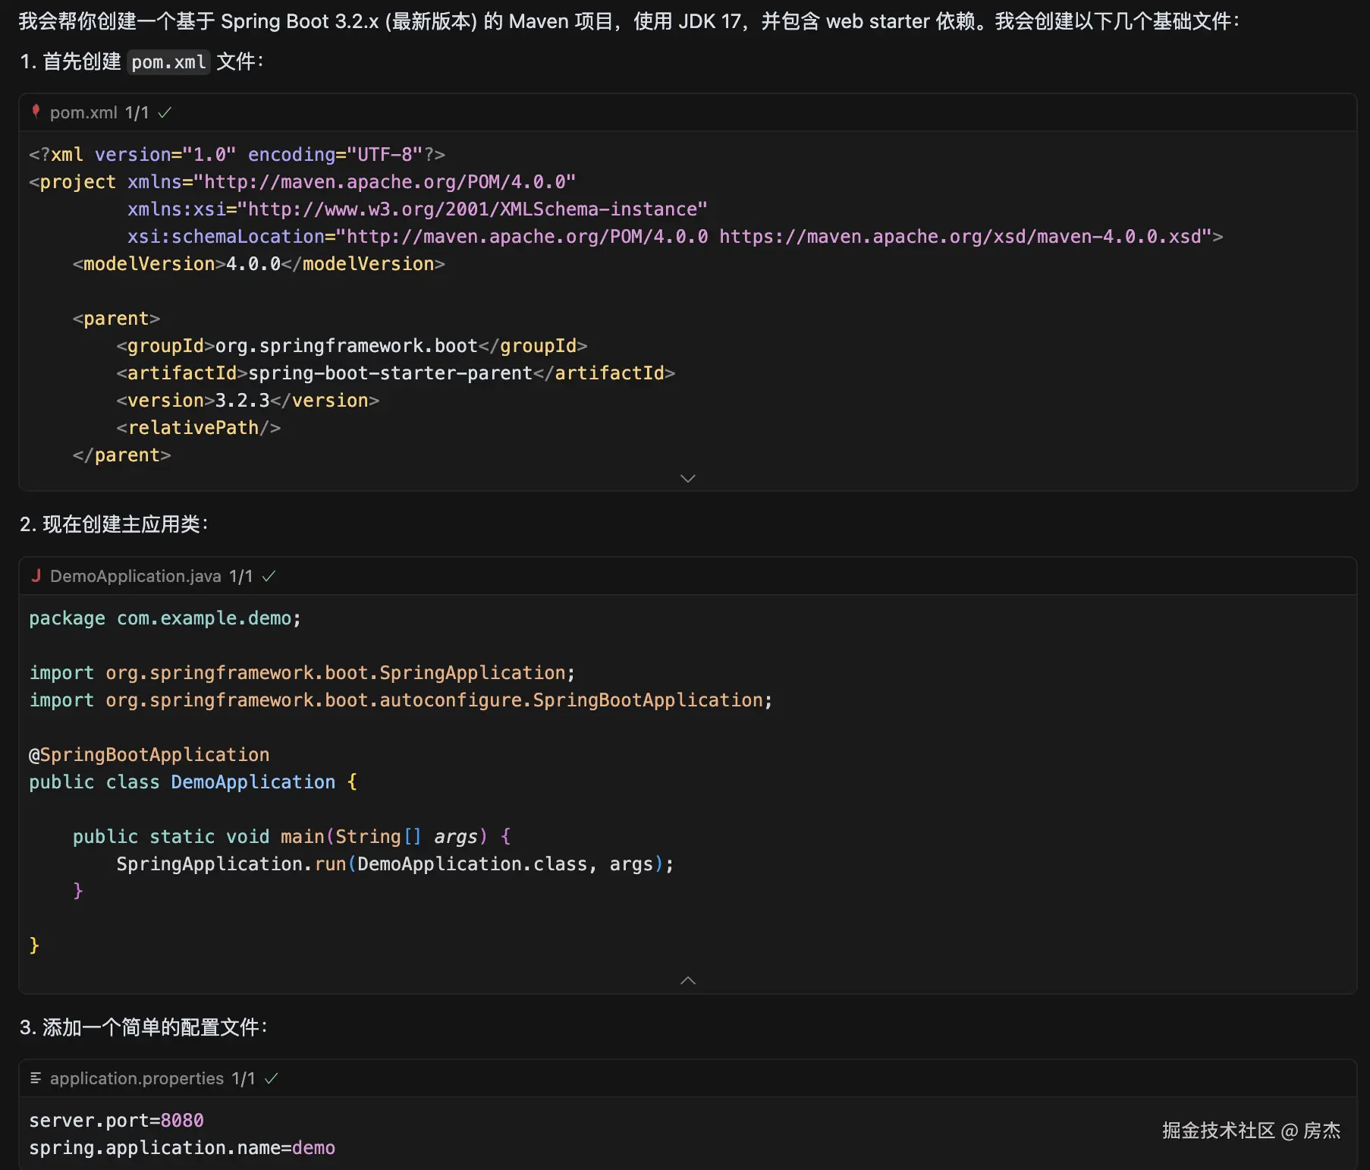Click the 1/1 counter next to DemoApplication.java
1370x1170 pixels.
[240, 576]
